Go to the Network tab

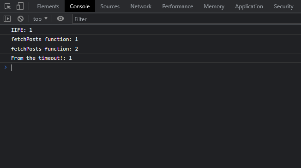(141, 6)
